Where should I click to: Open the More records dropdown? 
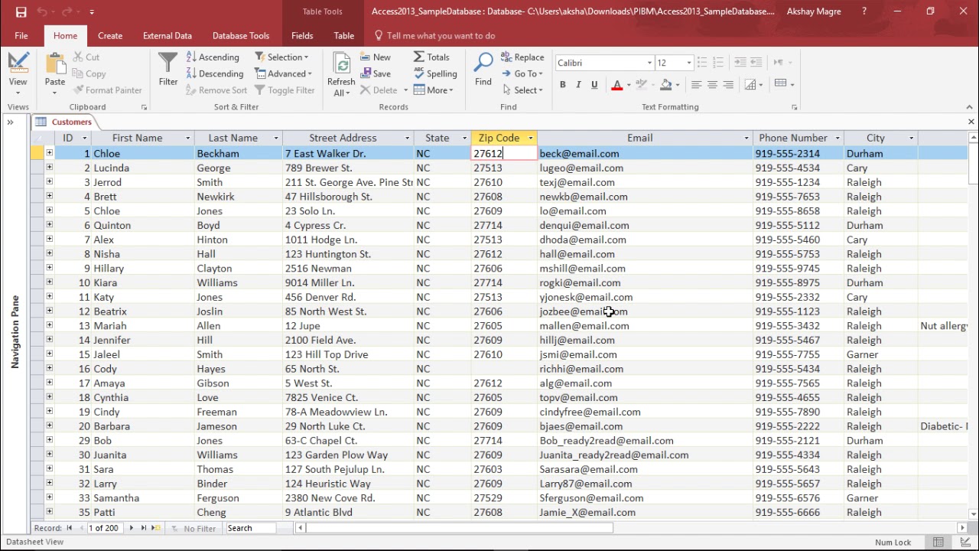434,90
